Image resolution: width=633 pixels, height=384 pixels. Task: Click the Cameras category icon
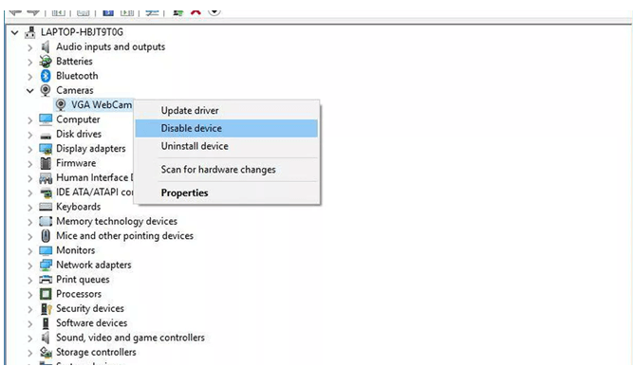point(46,90)
